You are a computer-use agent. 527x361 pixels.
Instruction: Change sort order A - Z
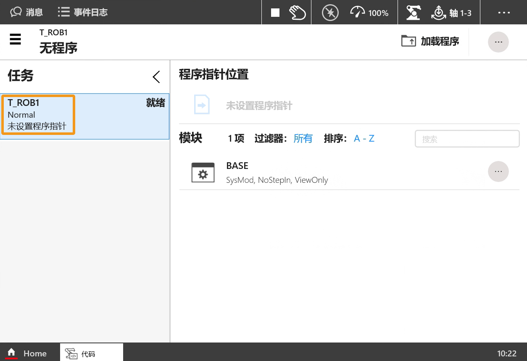click(x=364, y=139)
